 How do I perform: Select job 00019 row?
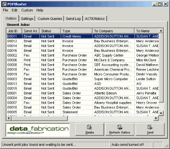coord(83,74)
